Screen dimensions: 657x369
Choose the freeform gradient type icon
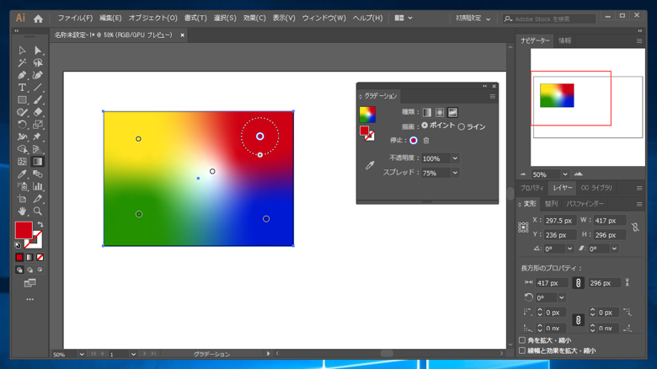(452, 112)
